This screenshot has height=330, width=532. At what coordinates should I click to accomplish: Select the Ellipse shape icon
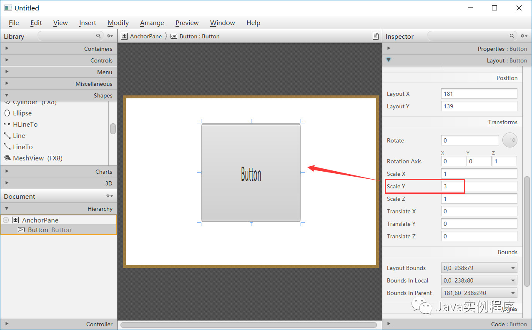coord(8,113)
